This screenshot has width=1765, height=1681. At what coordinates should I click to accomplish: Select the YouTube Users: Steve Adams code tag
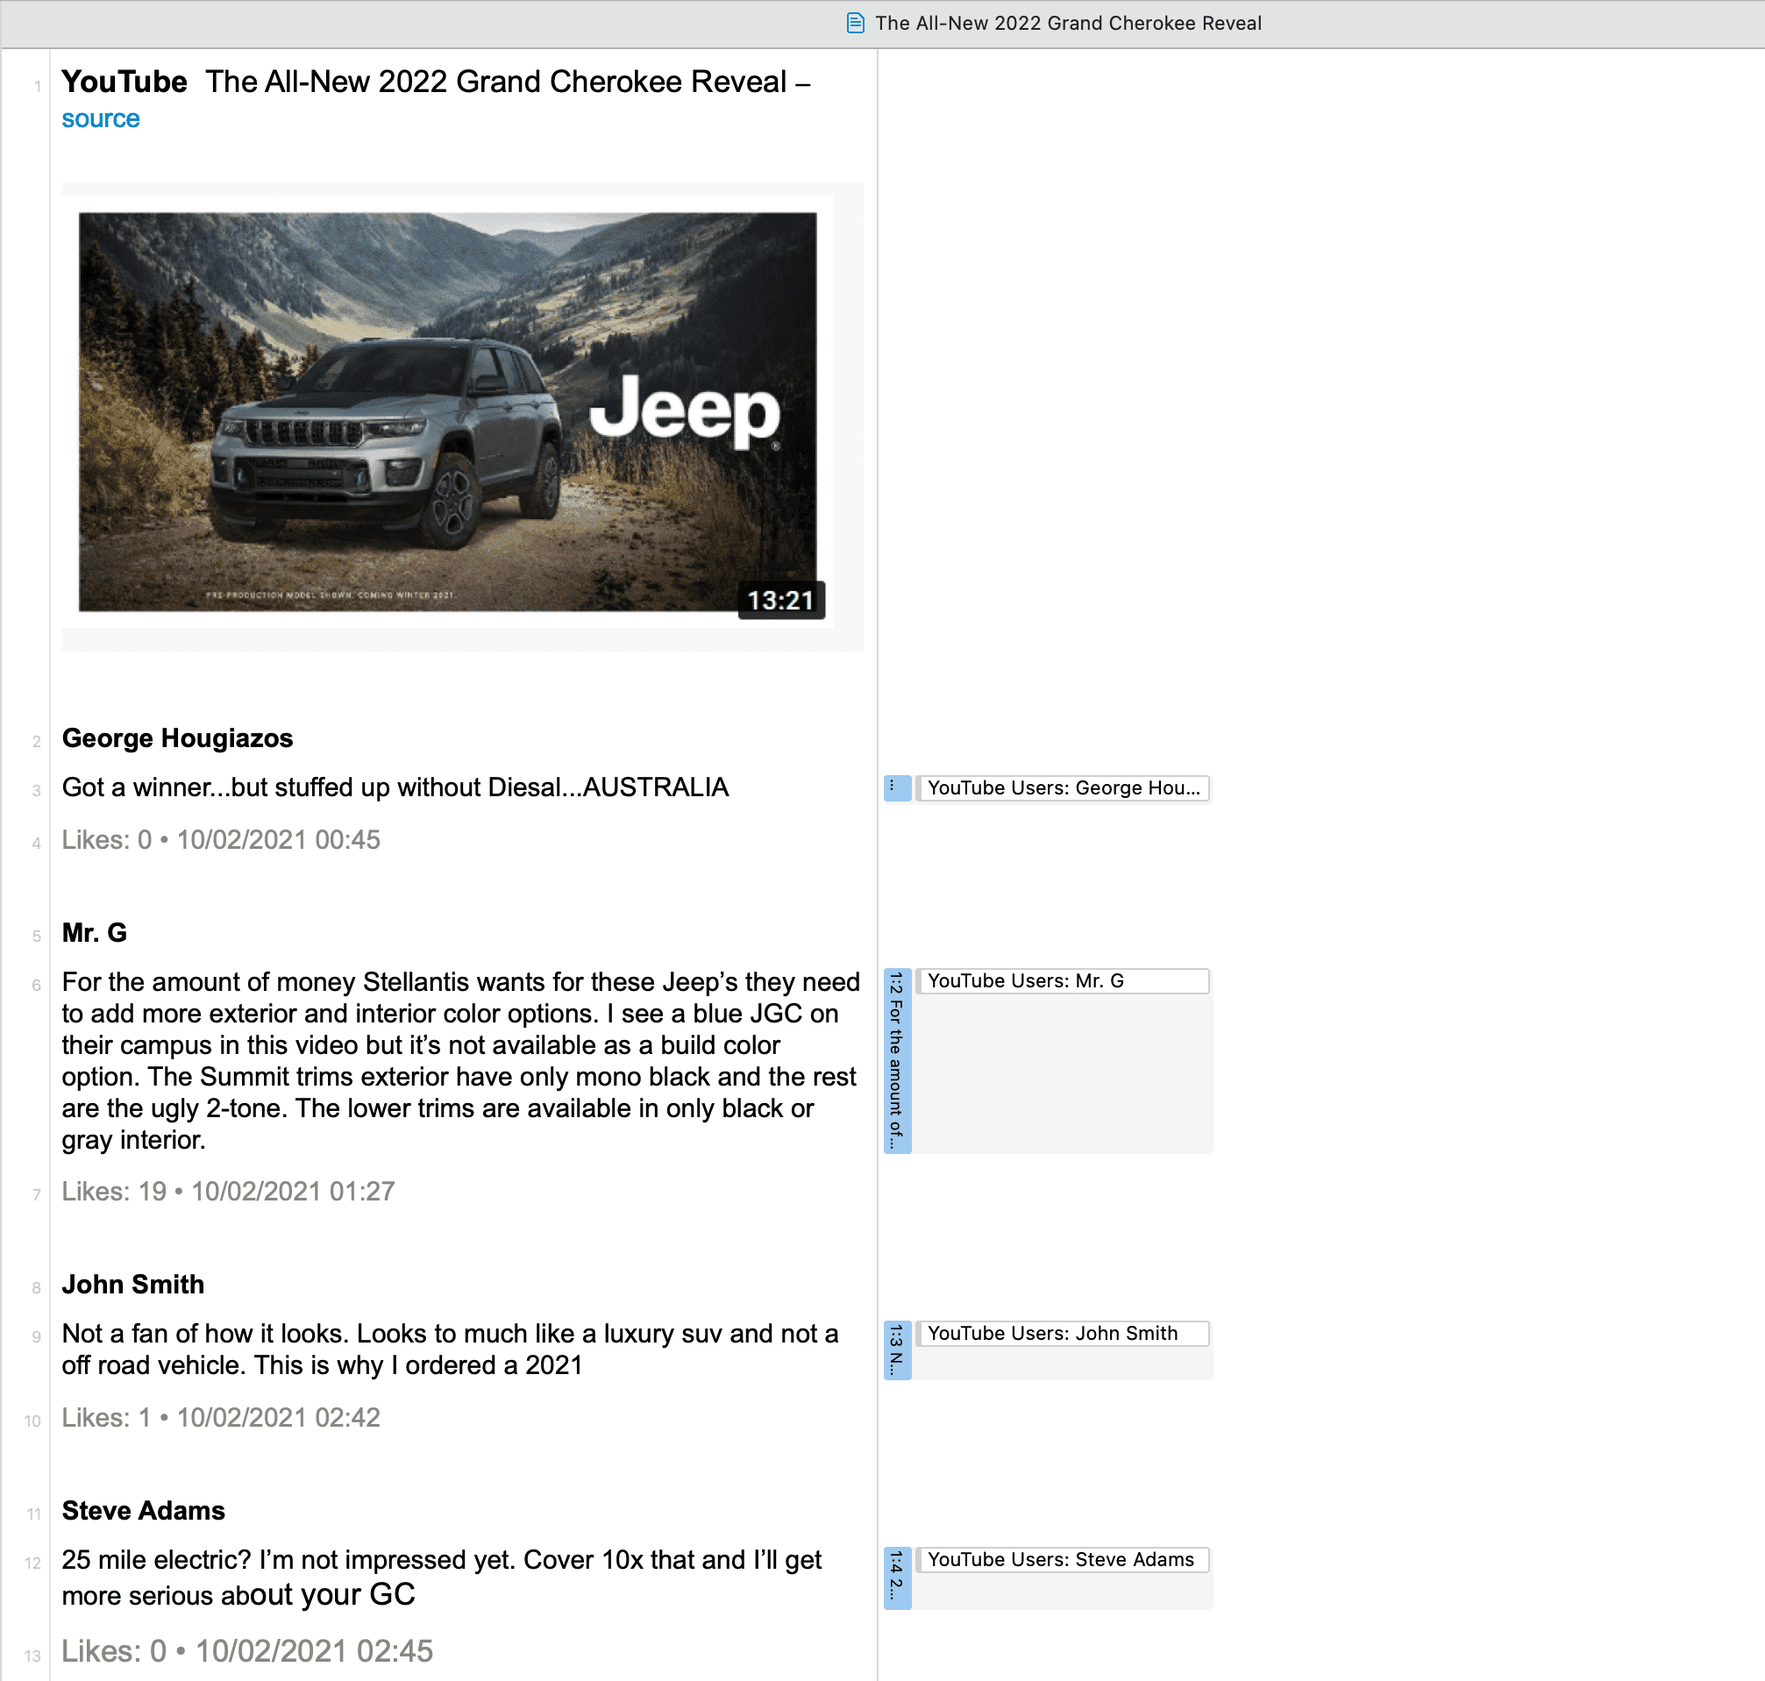tap(1063, 1560)
